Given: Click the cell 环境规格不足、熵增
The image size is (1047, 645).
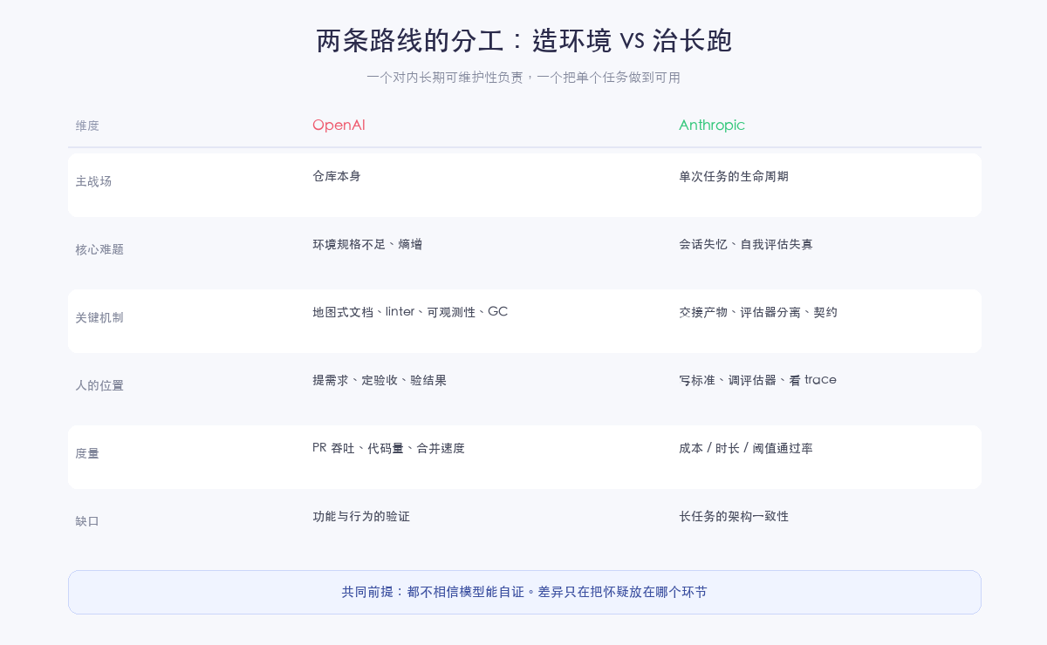Looking at the screenshot, I should (367, 244).
